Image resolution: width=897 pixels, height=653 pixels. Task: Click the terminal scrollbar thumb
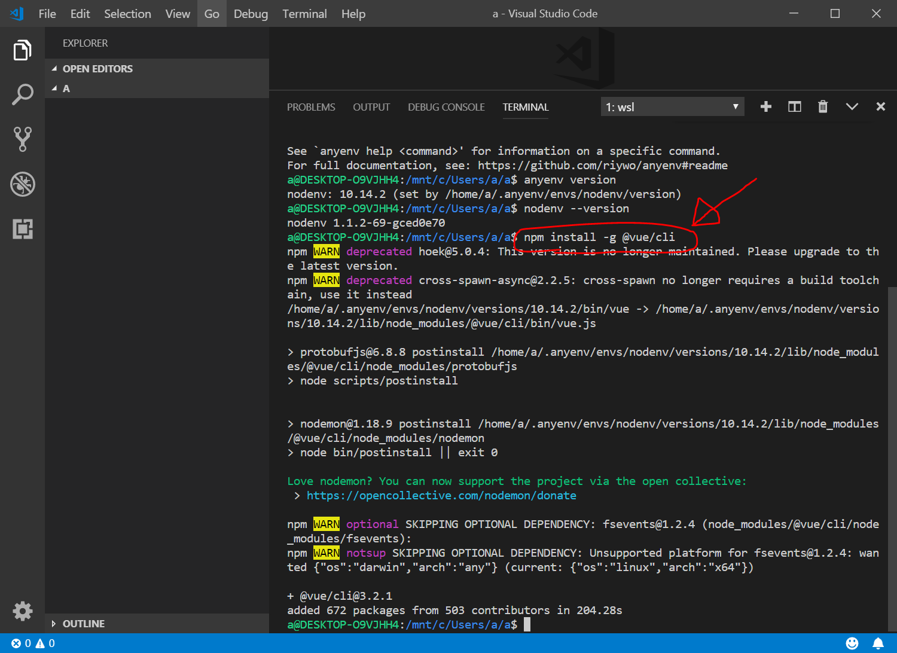coord(892,459)
